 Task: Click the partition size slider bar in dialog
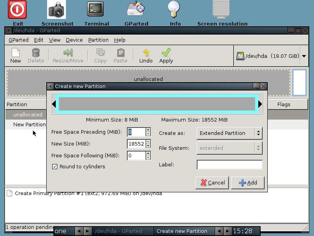pyautogui.click(x=157, y=104)
